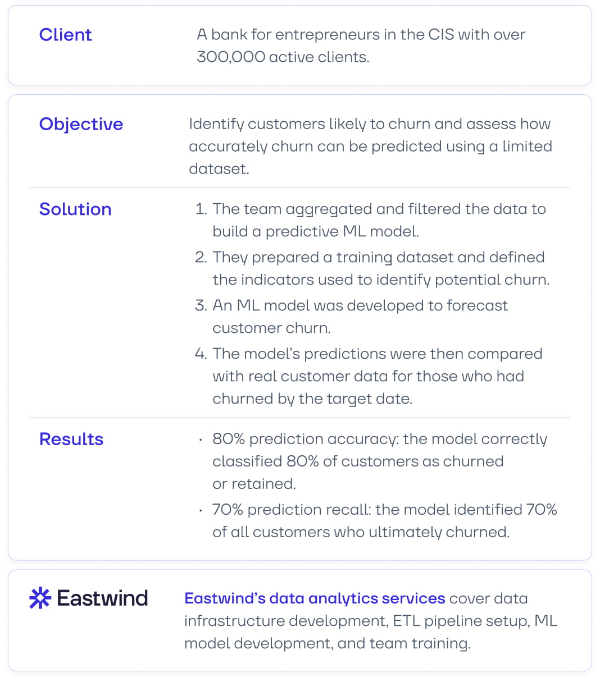Click the list number 1 in Solution
The width and height of the screenshot is (600, 682).
tap(201, 209)
